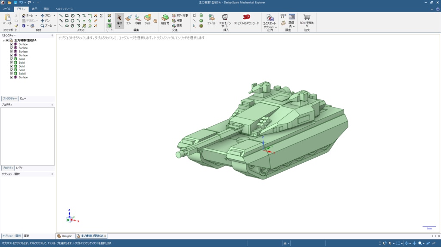
Task: Click the Σ equation sketch icon
Action: tap(101, 16)
